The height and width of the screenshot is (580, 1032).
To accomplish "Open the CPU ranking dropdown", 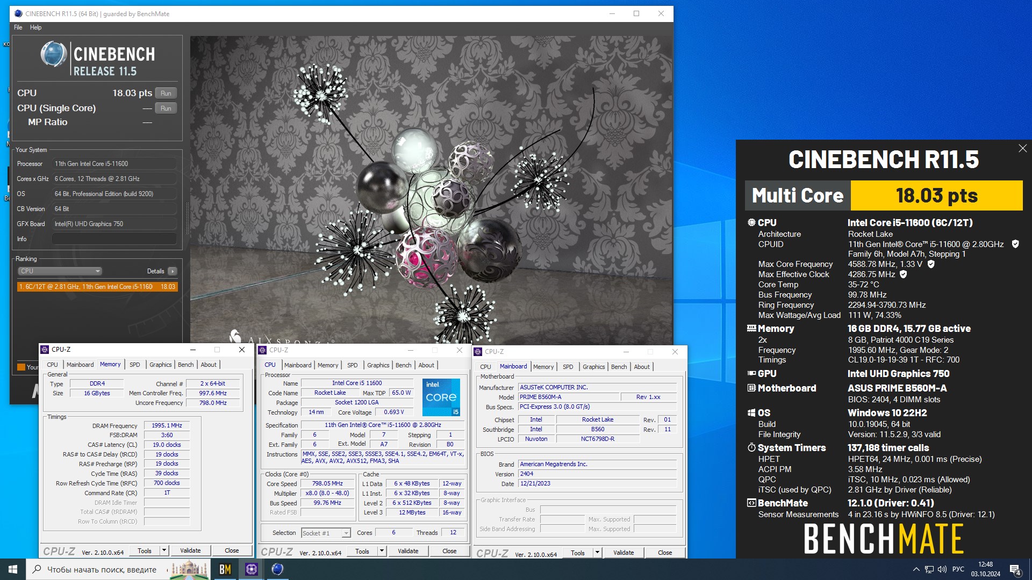I will point(60,271).
